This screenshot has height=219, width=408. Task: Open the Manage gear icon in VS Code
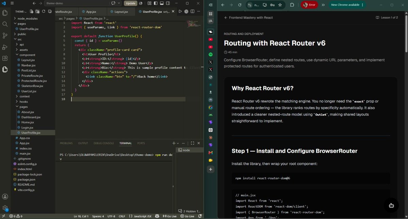pos(5,208)
